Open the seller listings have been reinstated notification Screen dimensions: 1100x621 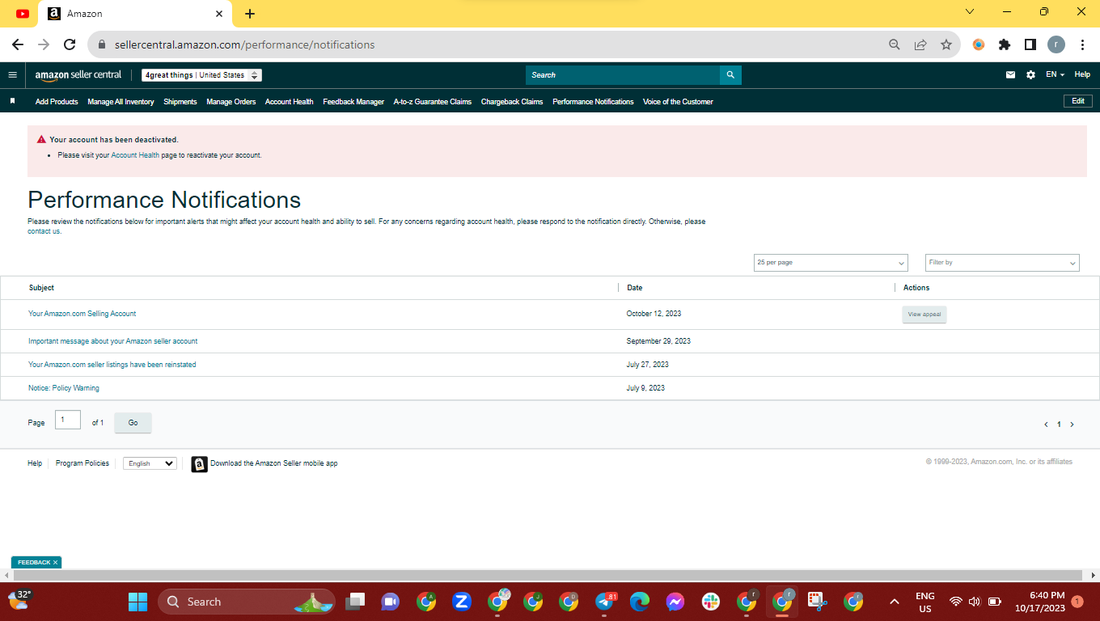click(112, 365)
